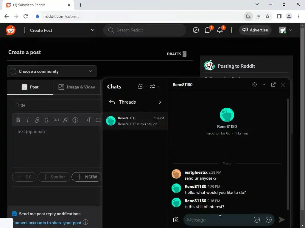Viewport: 305px width, 228px height.
Task: Expand the Create Post navigation dropdown
Action: [93, 30]
